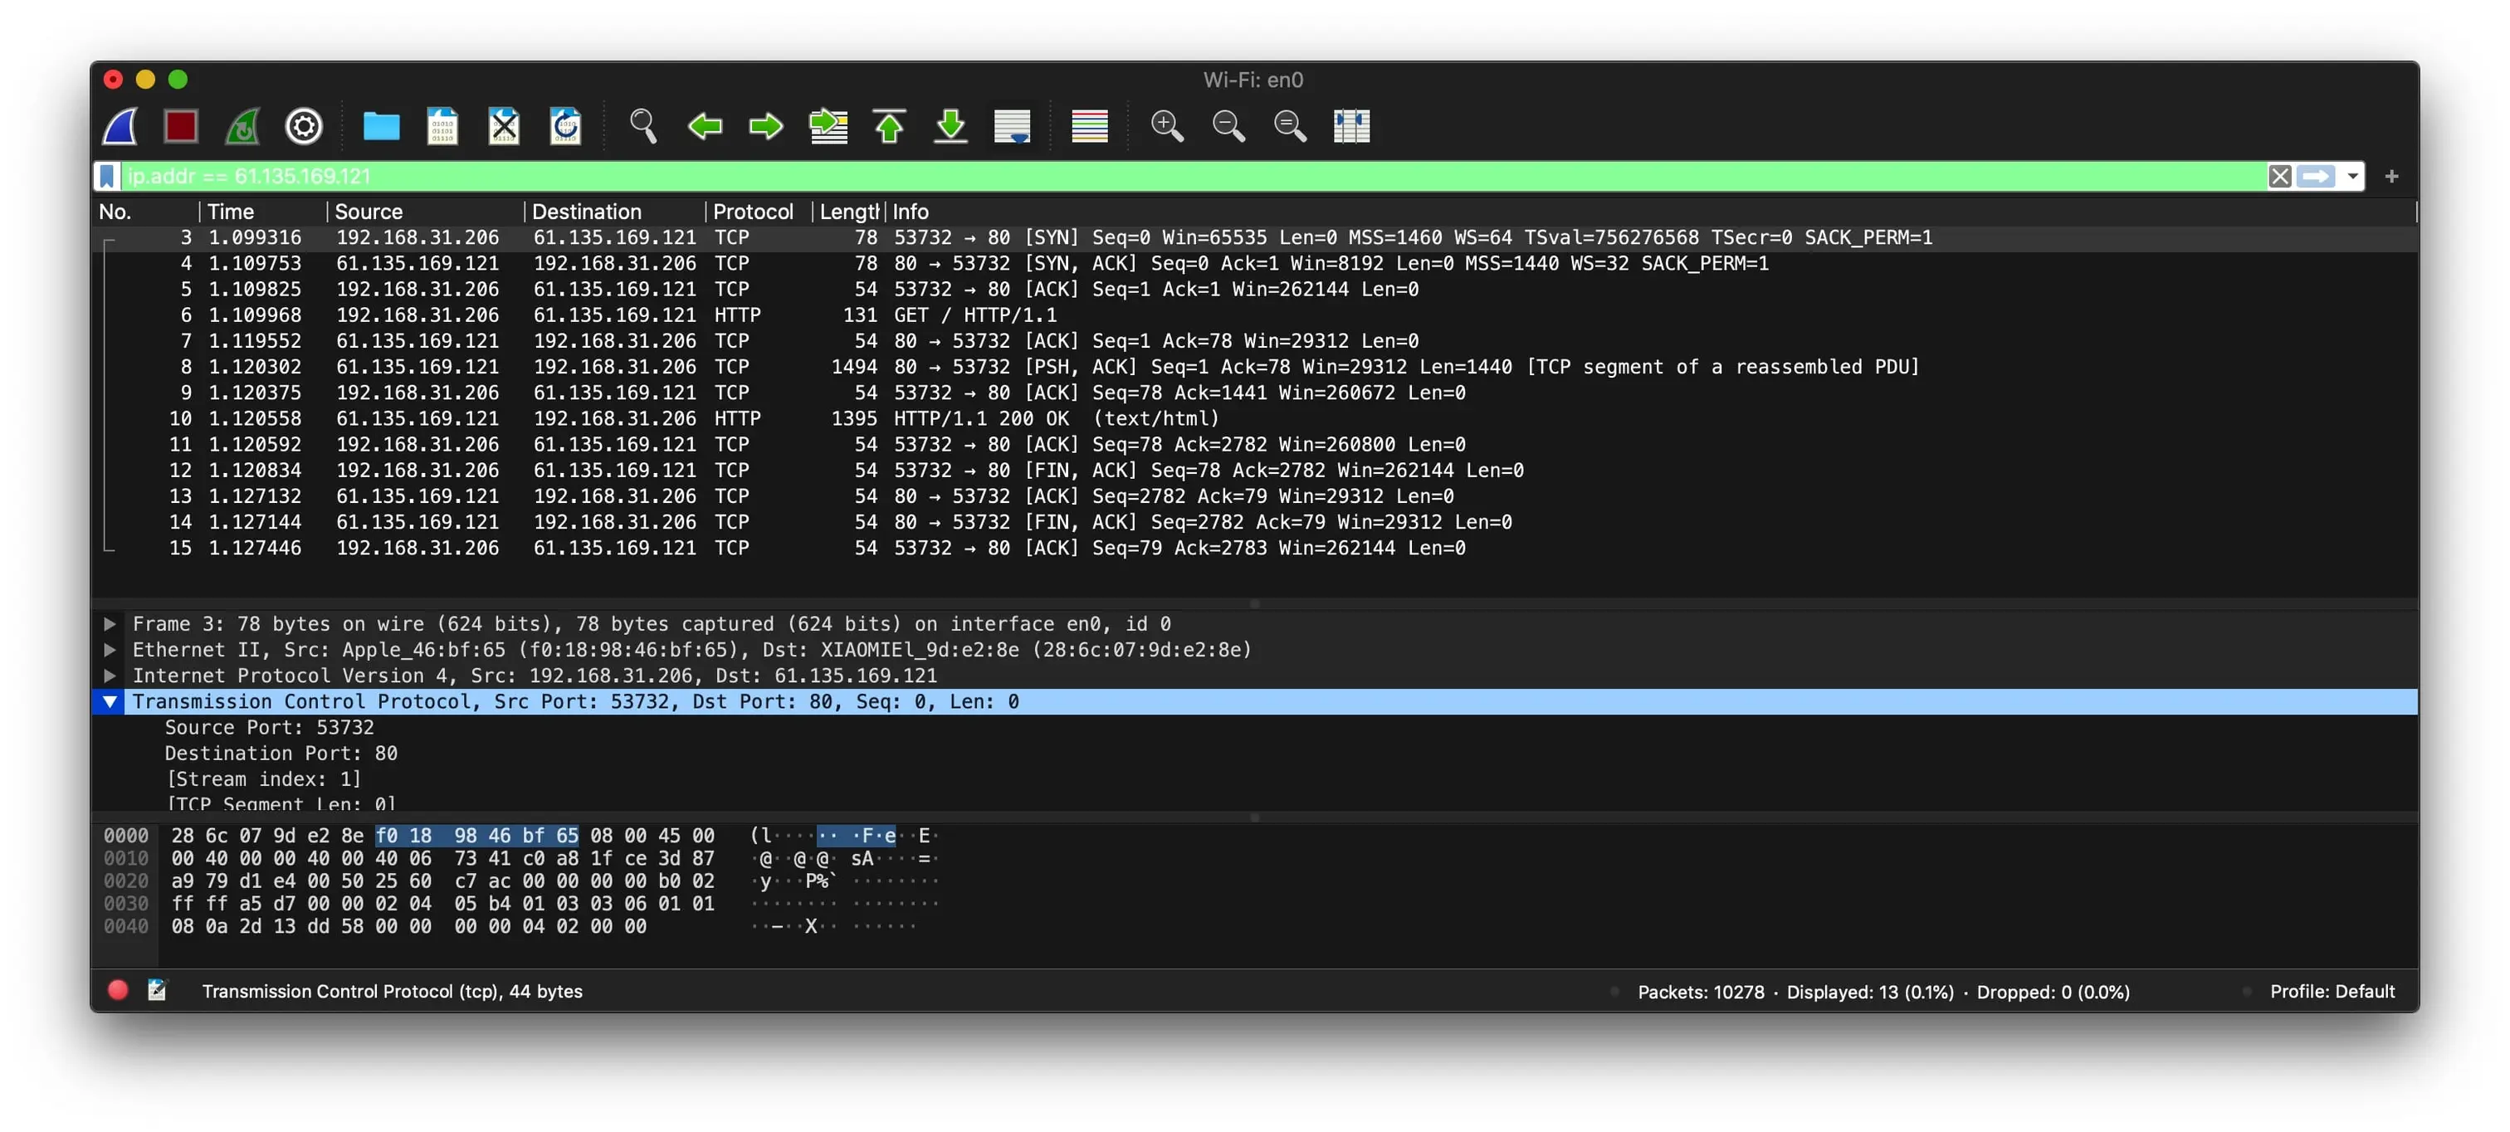Image resolution: width=2510 pixels, height=1132 pixels.
Task: Click the find packet magnifier icon
Action: (643, 125)
